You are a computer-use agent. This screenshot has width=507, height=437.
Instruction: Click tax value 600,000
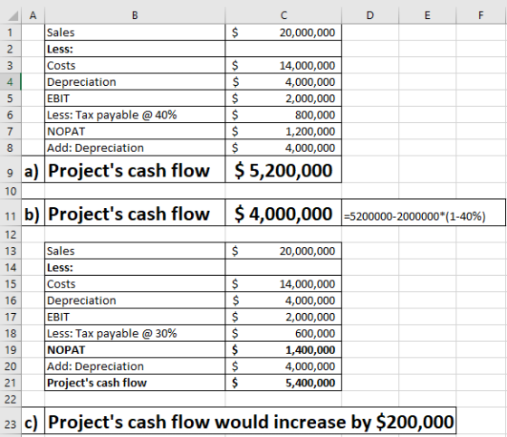click(x=283, y=333)
